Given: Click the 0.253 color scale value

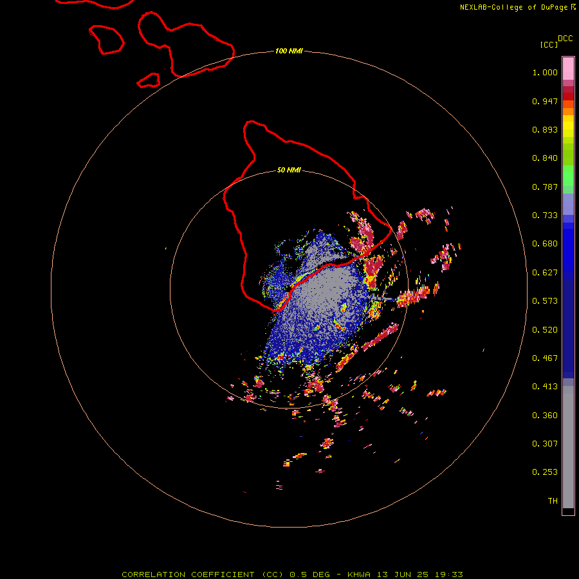Looking at the screenshot, I should 545,472.
